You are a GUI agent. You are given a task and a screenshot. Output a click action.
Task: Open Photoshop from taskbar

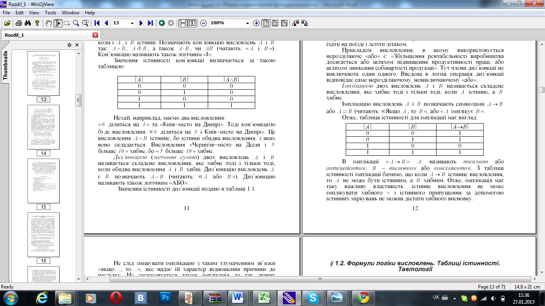click(x=165, y=298)
